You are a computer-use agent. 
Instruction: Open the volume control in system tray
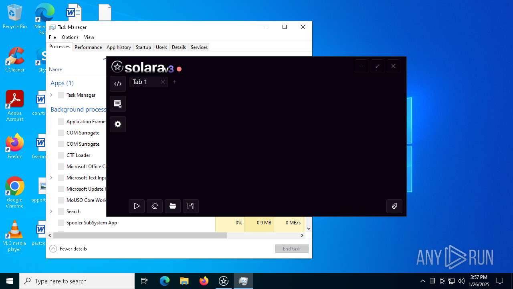click(x=461, y=281)
